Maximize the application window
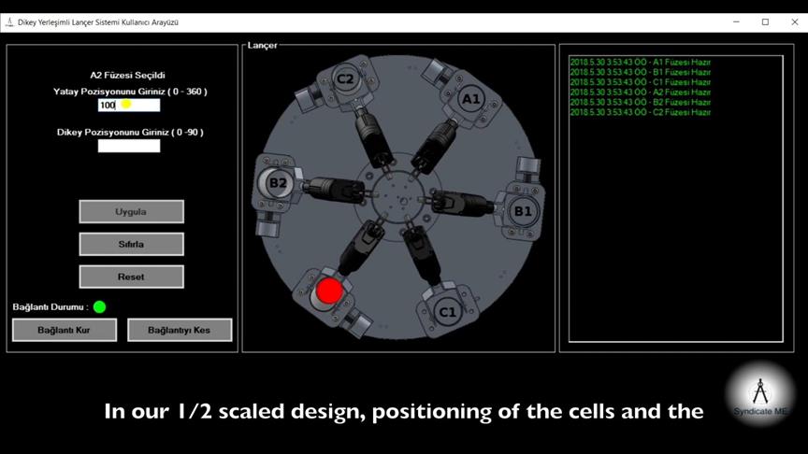This screenshot has height=454, width=808. [765, 21]
